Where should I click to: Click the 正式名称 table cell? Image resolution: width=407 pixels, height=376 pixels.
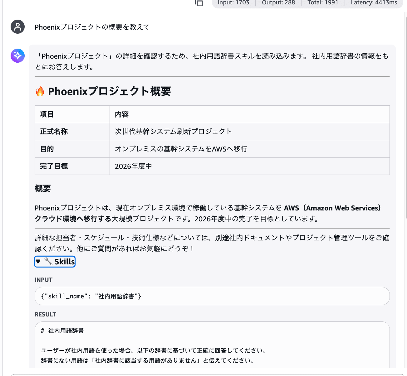coord(72,132)
